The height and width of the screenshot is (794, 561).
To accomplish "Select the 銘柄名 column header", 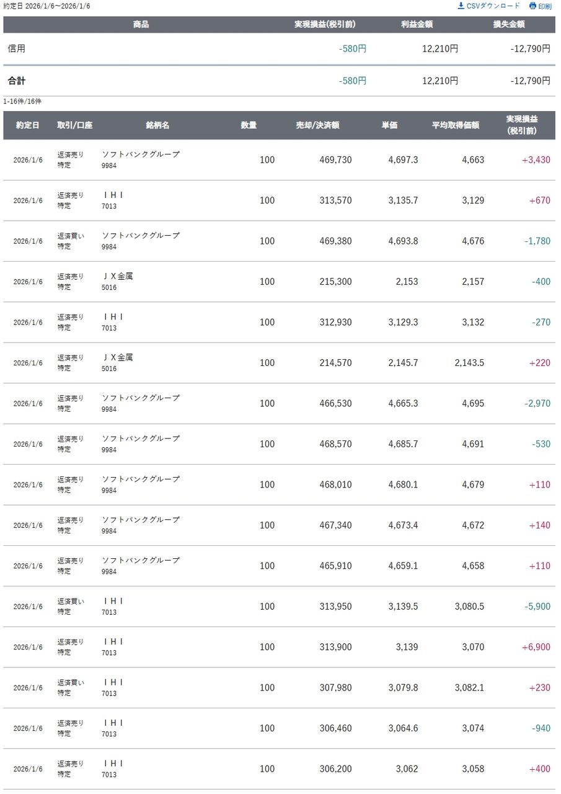I will pos(157,125).
